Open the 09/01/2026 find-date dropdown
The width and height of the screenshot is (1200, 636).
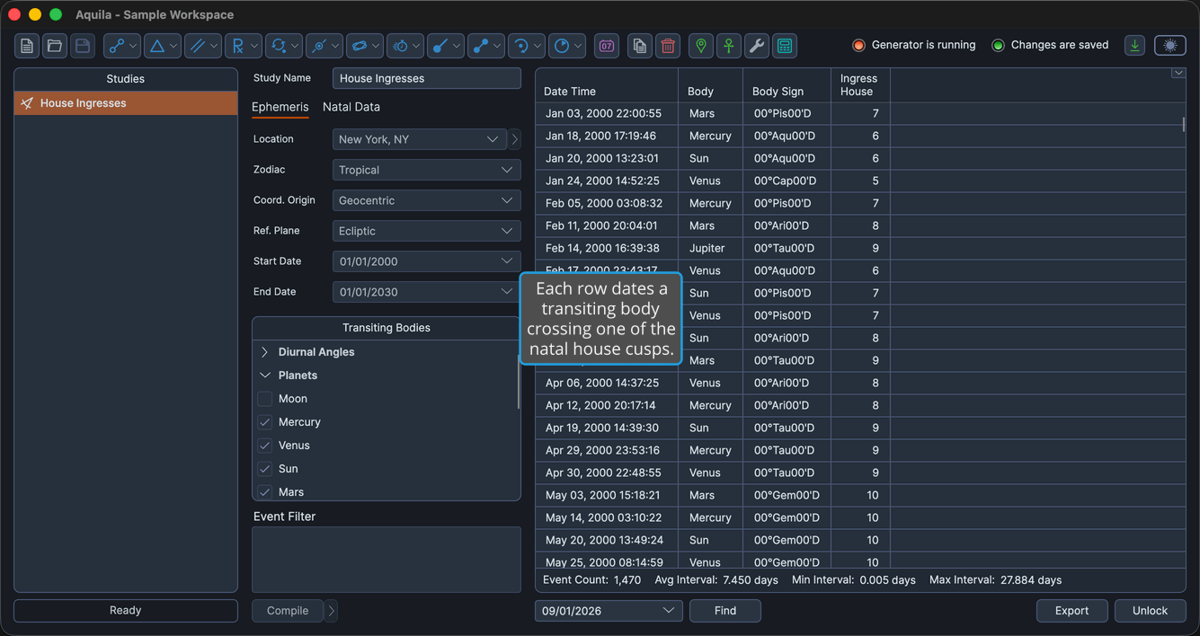tap(609, 611)
